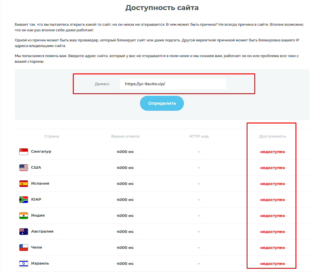Click the Доступность сайта page heading
Image resolution: width=323 pixels, height=272 pixels.
(162, 8)
